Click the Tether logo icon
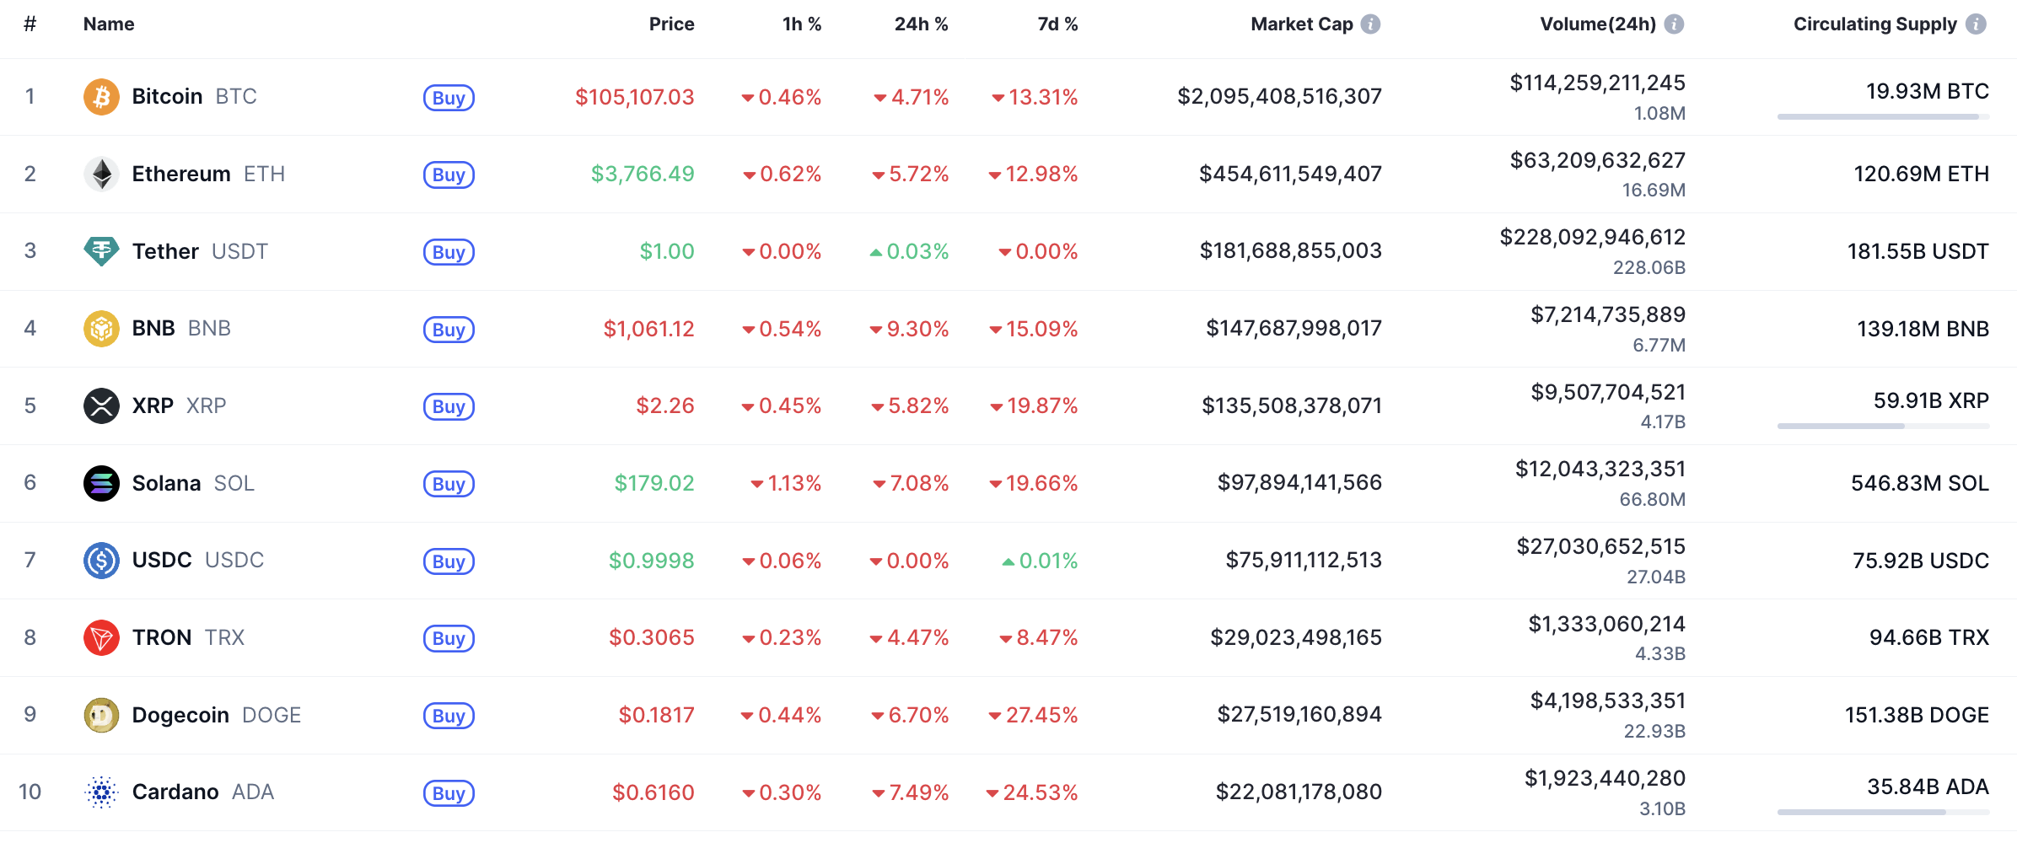 pyautogui.click(x=101, y=251)
